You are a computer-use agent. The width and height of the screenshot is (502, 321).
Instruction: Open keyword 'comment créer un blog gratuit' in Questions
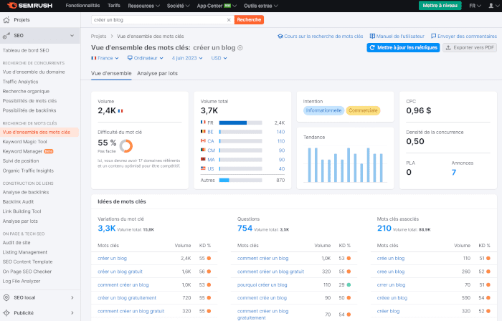[270, 272]
